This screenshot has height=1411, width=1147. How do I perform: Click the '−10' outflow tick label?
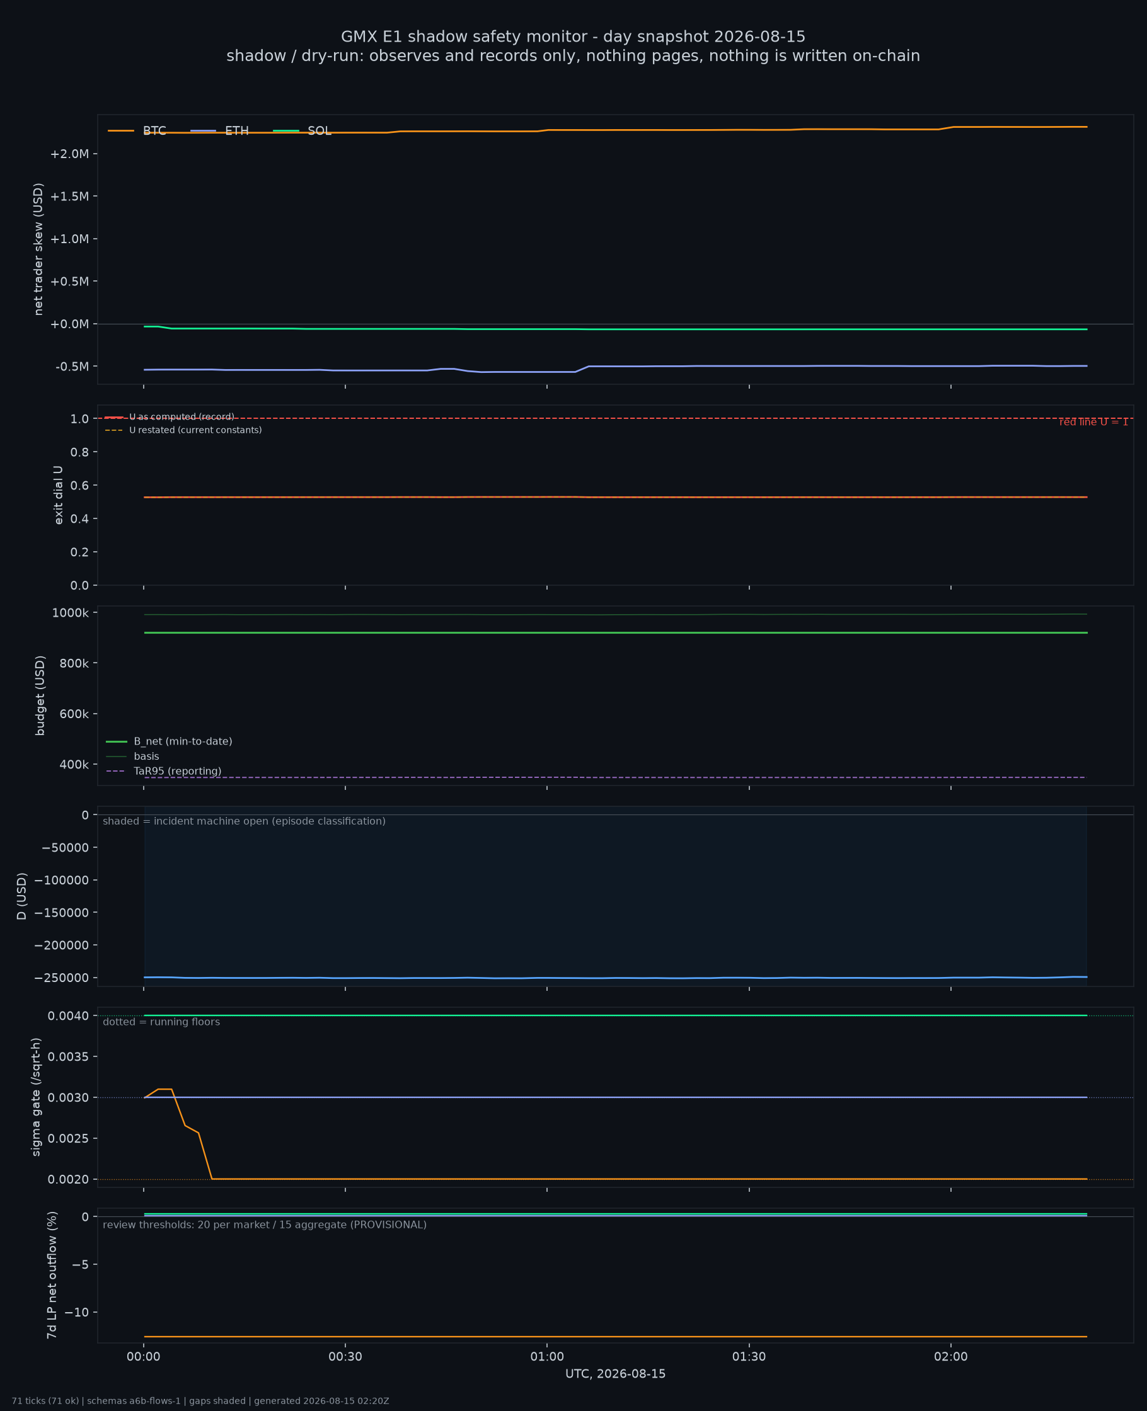pos(77,1312)
